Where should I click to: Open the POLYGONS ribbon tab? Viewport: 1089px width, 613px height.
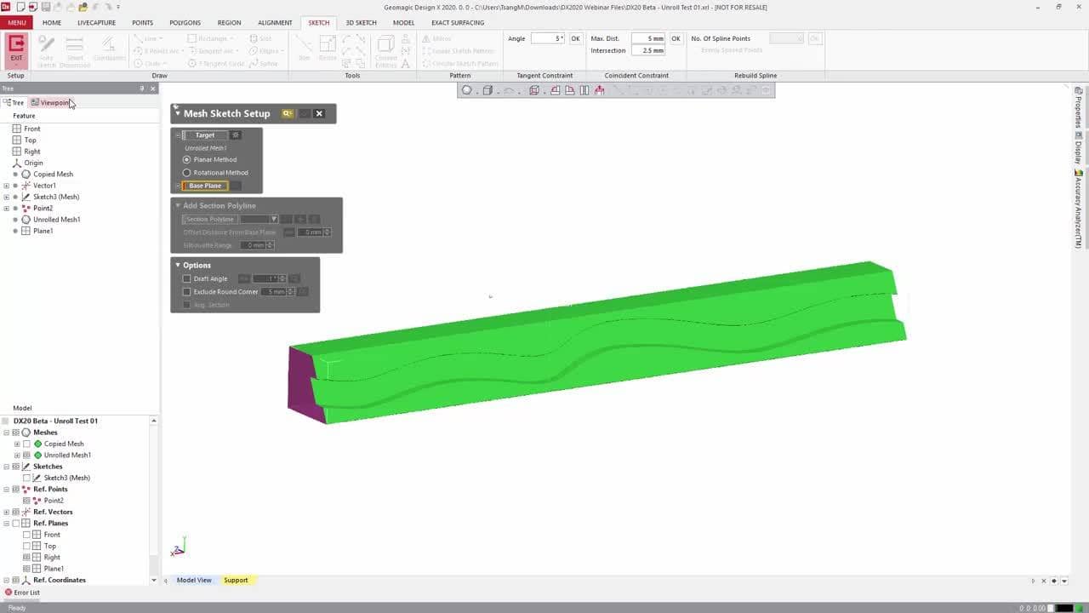click(185, 23)
